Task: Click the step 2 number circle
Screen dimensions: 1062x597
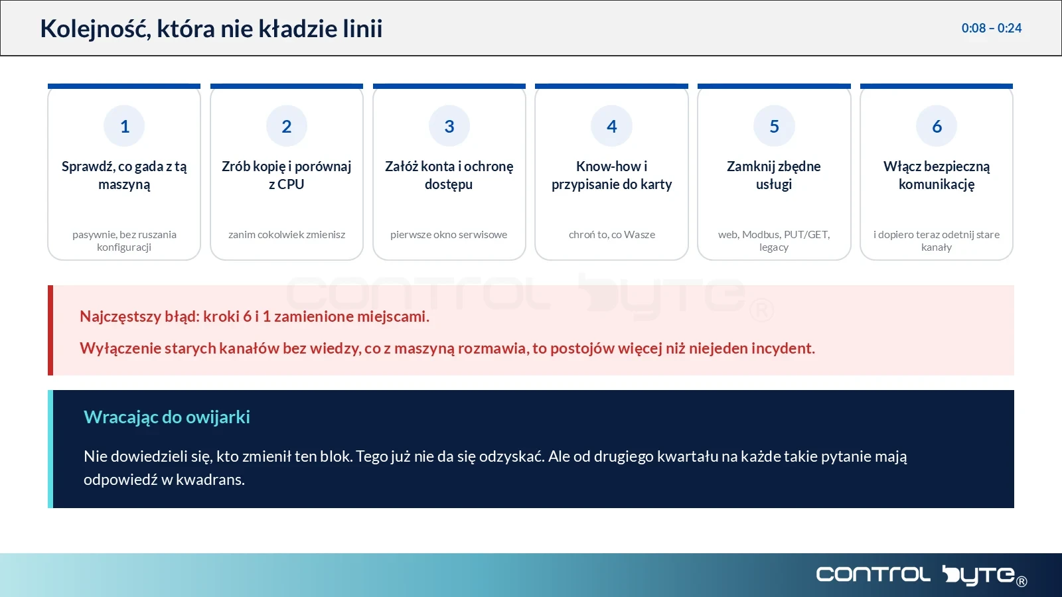Action: pyautogui.click(x=287, y=126)
